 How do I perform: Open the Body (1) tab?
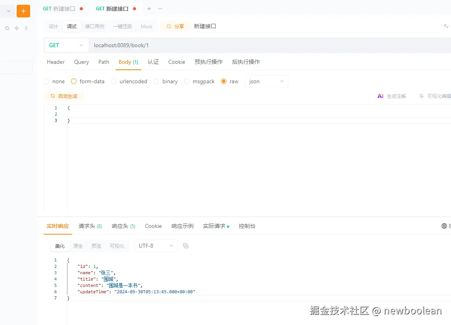point(128,62)
